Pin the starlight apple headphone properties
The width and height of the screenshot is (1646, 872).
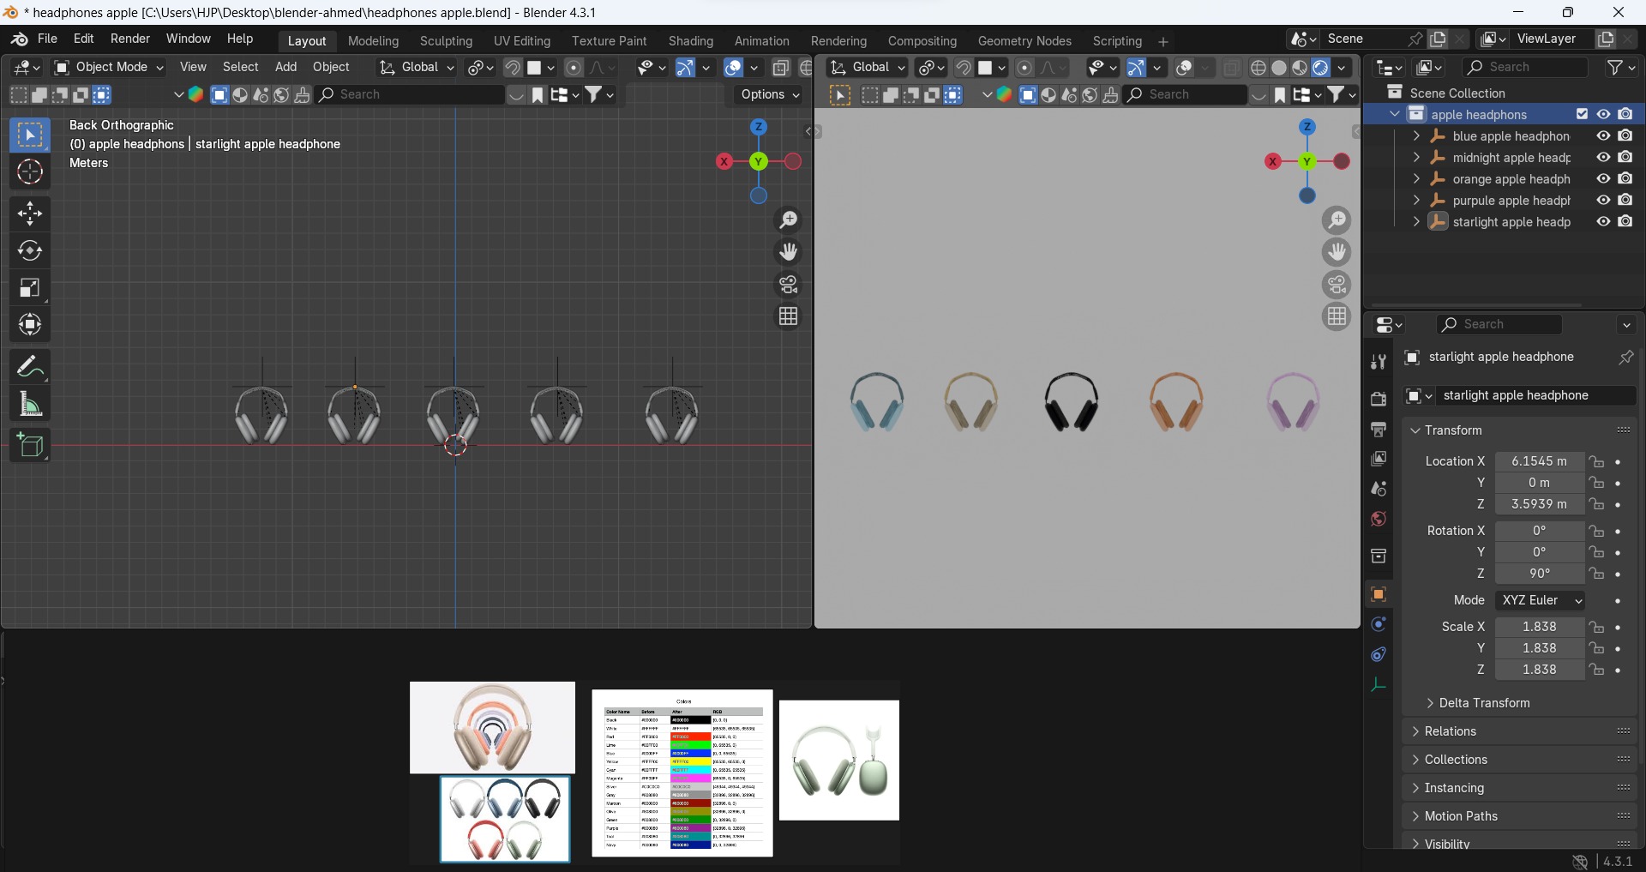[x=1625, y=358]
